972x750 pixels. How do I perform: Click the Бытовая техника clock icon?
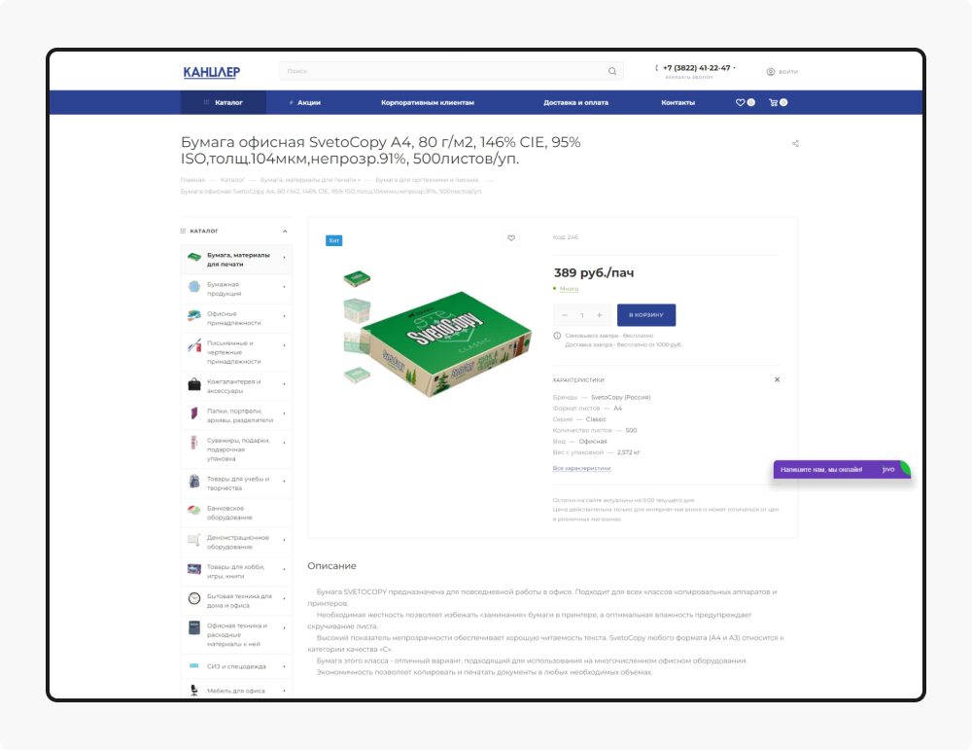coord(194,598)
